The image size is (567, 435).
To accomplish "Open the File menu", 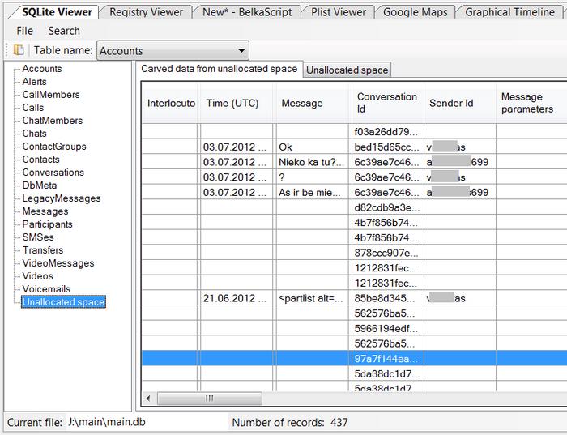I will click(x=24, y=31).
